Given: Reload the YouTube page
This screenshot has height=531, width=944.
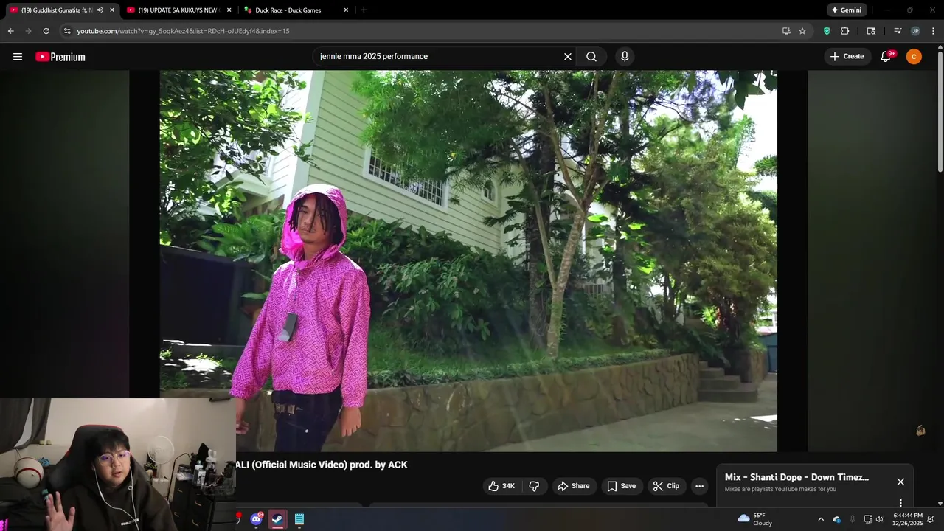Looking at the screenshot, I should (46, 31).
